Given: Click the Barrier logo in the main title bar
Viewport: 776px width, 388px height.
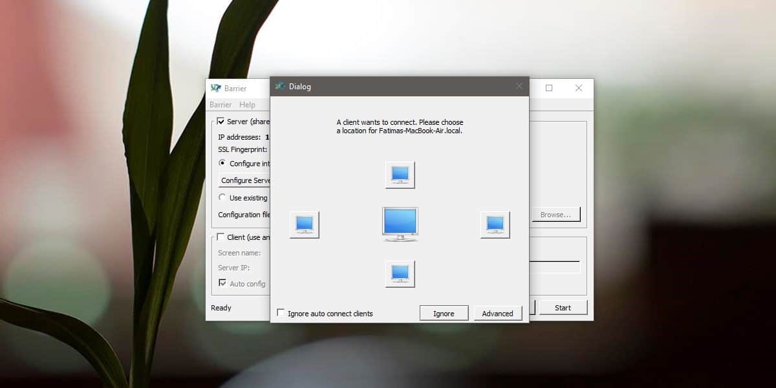Looking at the screenshot, I should point(215,88).
